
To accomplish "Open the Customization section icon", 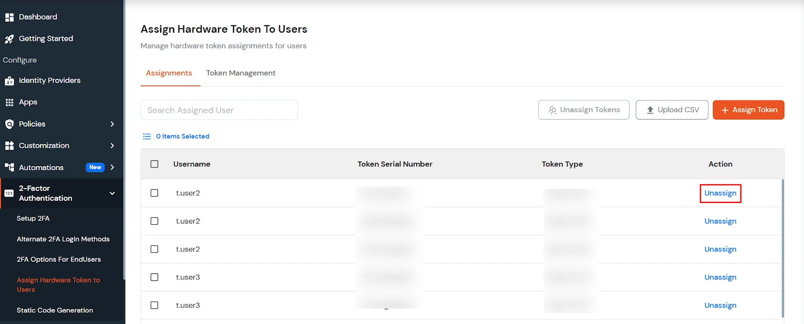I will click(x=10, y=145).
